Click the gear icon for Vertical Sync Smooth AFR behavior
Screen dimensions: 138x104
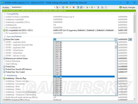4,69
